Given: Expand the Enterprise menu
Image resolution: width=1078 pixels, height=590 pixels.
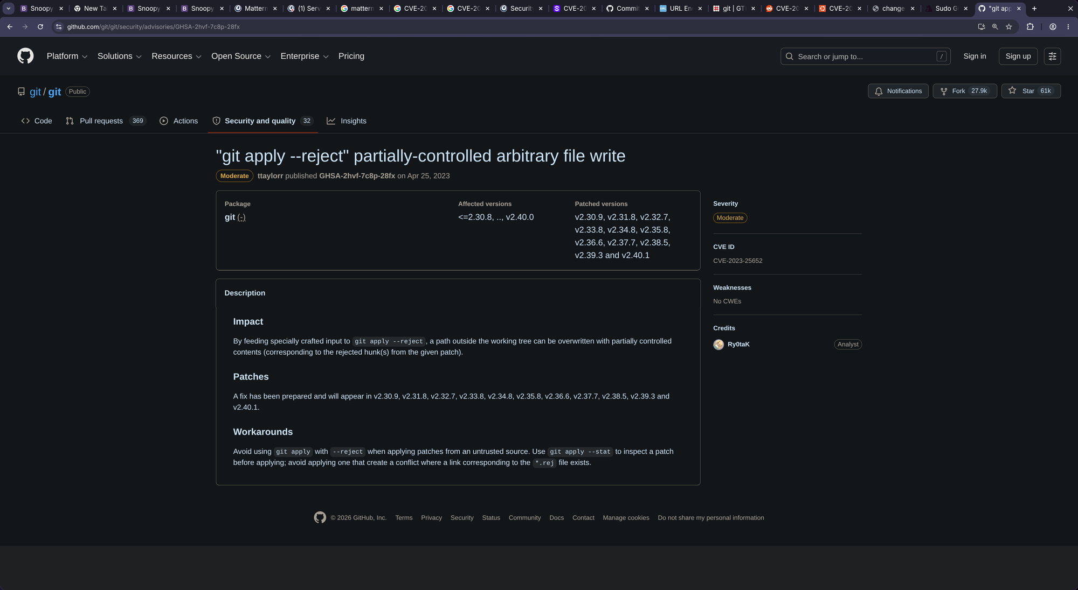Looking at the screenshot, I should pos(304,56).
